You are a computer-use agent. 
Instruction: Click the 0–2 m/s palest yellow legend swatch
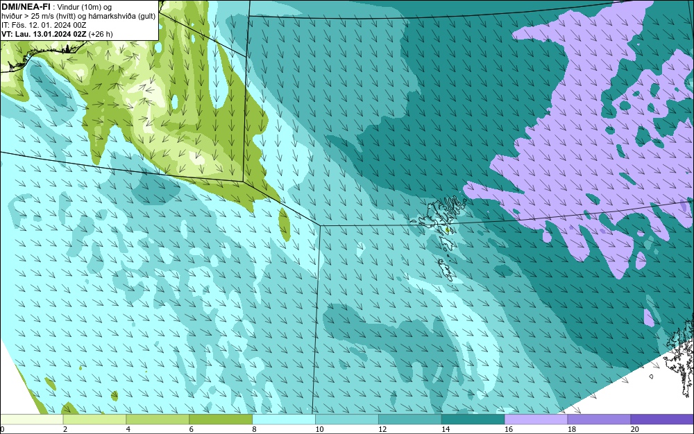point(31,419)
